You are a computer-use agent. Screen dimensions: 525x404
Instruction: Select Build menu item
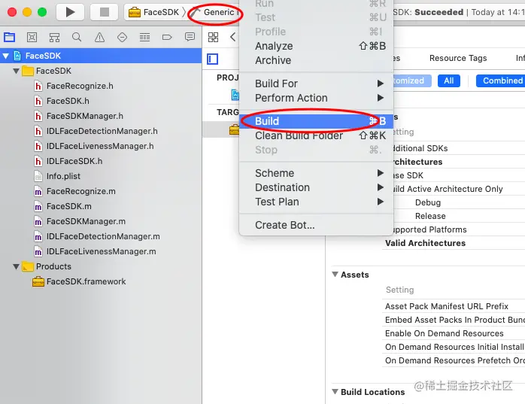point(316,121)
